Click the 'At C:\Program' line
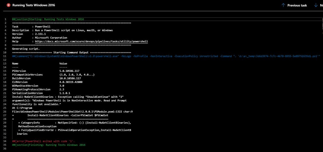Screen dimensions: 323x152 (x=22, y=108)
